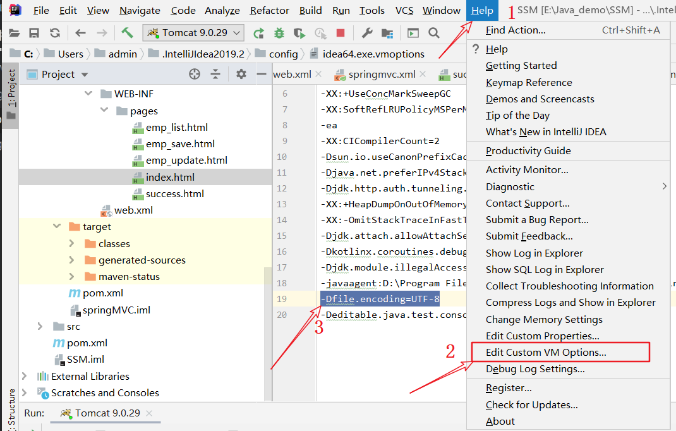Click line 19 -Dfile.encoding=UTF-8 text
Viewport: 676px width, 431px height.
[x=380, y=299]
